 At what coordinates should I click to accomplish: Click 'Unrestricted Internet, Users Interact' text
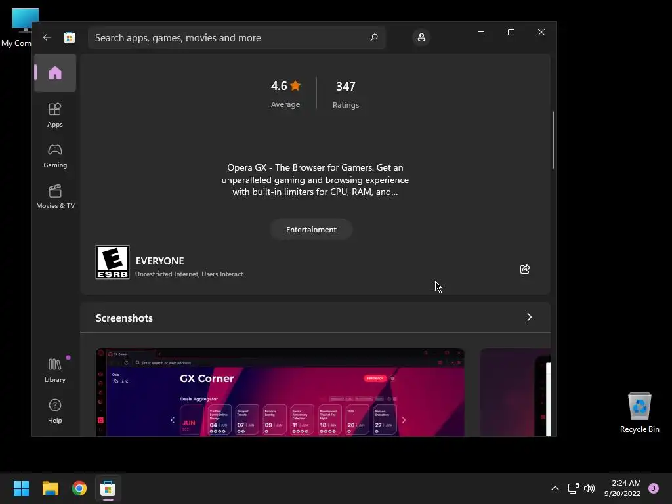point(189,274)
